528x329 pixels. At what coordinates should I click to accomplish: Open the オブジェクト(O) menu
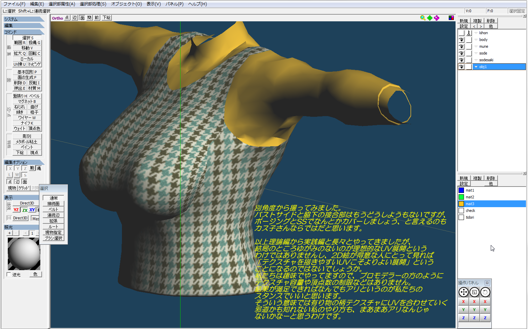(126, 4)
